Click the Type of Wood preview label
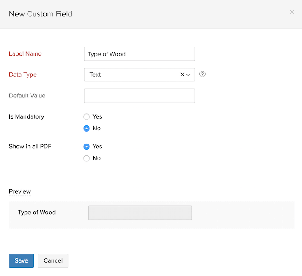This screenshot has height=276, width=302. 37,213
